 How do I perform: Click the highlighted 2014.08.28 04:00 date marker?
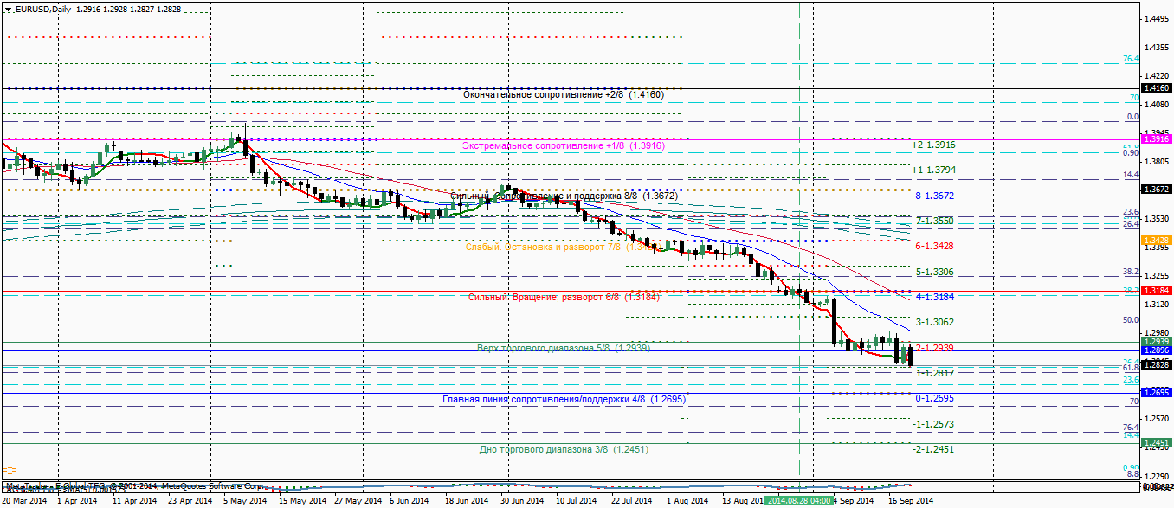[x=799, y=501]
